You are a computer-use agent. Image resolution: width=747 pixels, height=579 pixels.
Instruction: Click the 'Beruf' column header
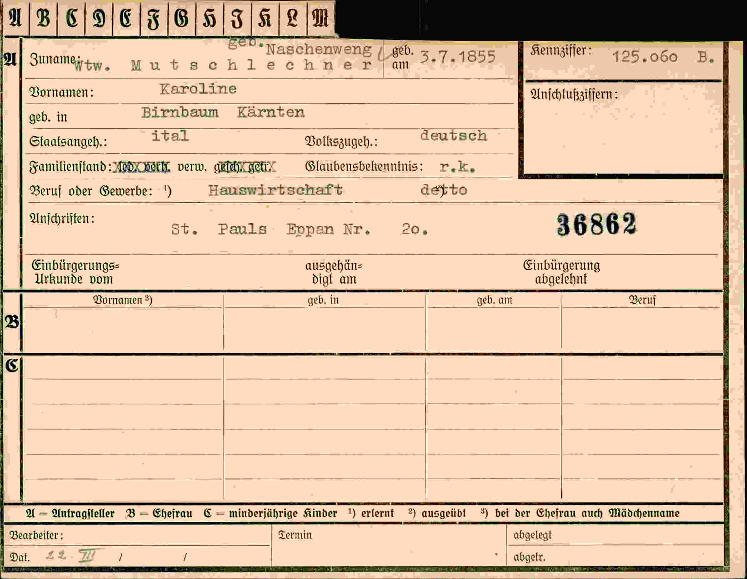click(642, 300)
